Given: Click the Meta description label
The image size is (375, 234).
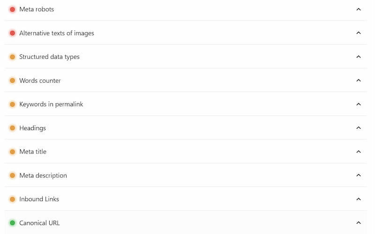Looking at the screenshot, I should [x=43, y=175].
